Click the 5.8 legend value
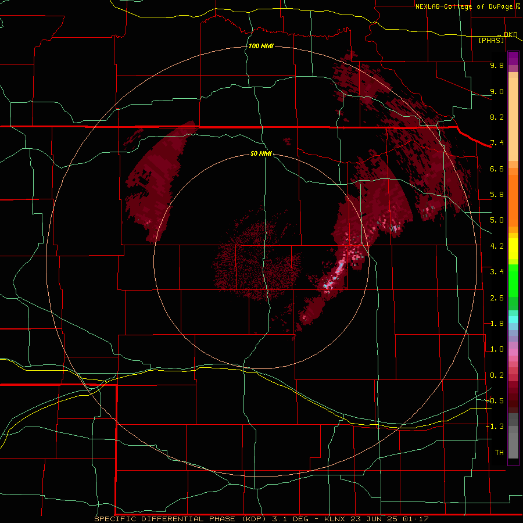Screen dimensions: 523x523 (x=497, y=195)
